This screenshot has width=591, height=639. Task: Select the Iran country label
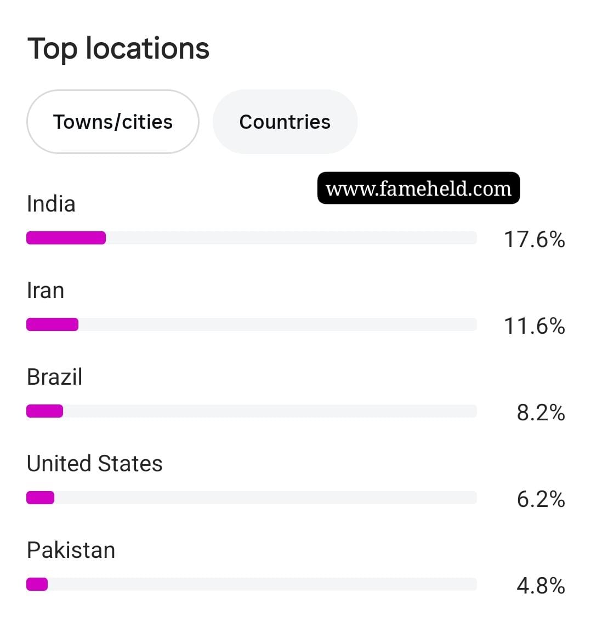click(46, 290)
